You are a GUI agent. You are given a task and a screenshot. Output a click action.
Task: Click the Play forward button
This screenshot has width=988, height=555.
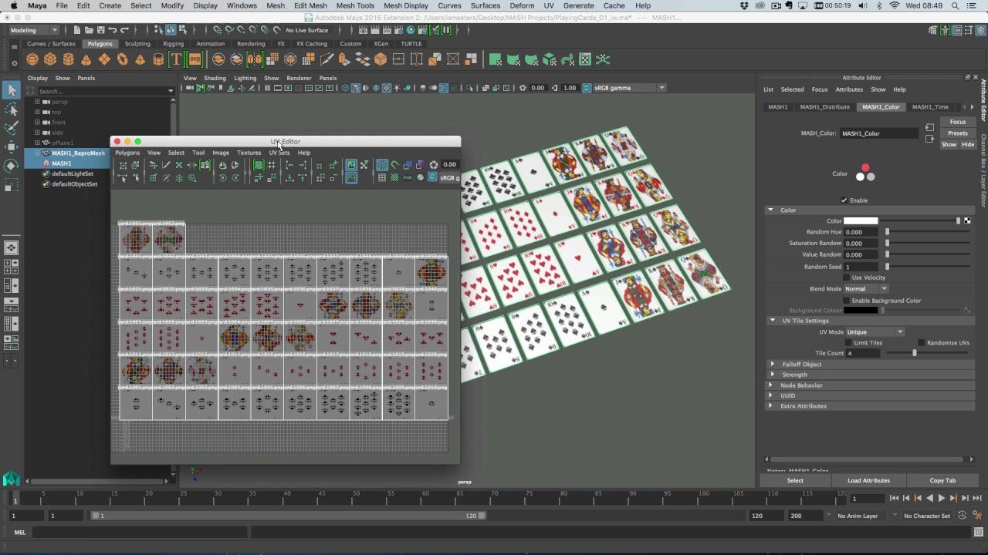[941, 499]
